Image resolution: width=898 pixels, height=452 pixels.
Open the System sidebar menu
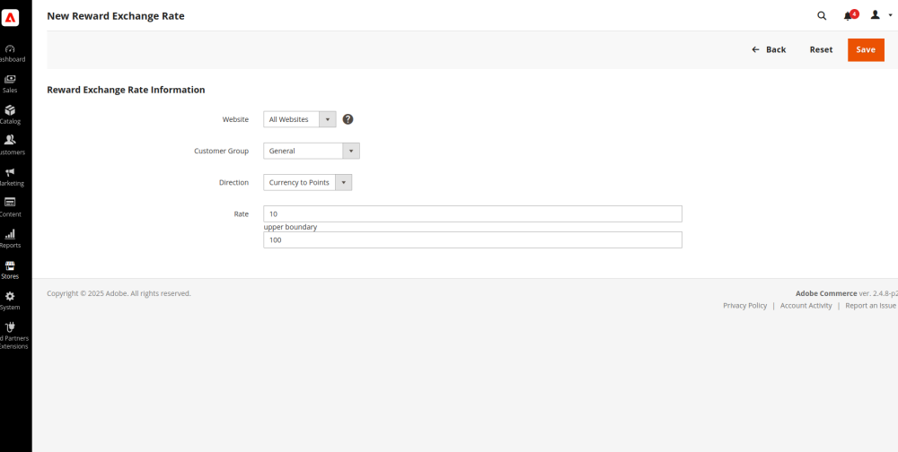(x=10, y=300)
